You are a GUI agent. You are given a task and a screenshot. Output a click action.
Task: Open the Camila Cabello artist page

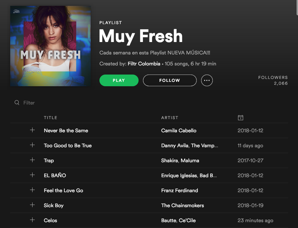tap(179, 130)
